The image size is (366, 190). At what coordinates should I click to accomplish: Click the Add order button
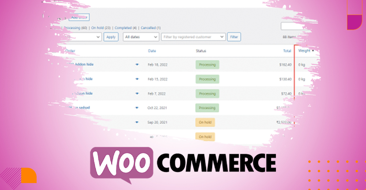[79, 17]
